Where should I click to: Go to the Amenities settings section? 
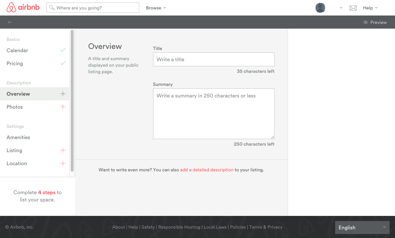point(18,137)
